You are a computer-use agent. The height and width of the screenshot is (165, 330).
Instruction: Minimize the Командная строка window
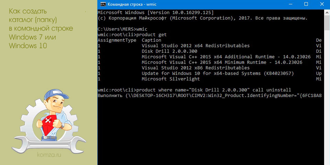(x=291, y=4)
